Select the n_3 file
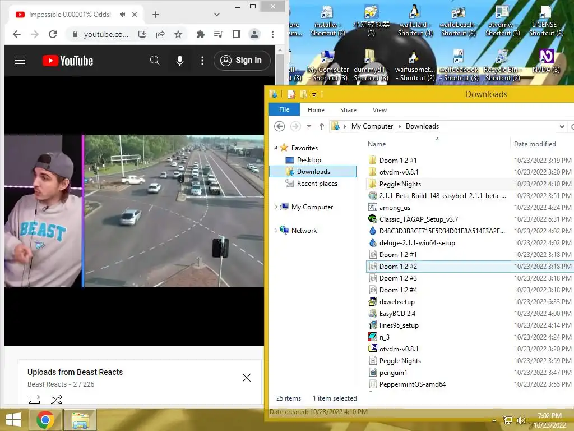The width and height of the screenshot is (574, 431). [385, 337]
